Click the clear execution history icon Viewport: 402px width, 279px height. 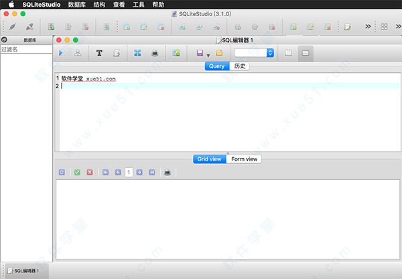(x=117, y=53)
